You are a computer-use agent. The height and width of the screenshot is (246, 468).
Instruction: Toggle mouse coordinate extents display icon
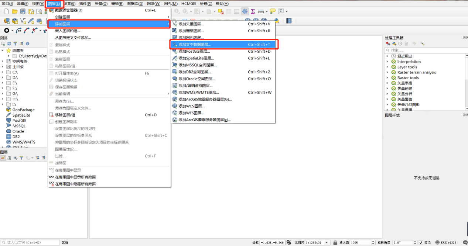click(289, 242)
